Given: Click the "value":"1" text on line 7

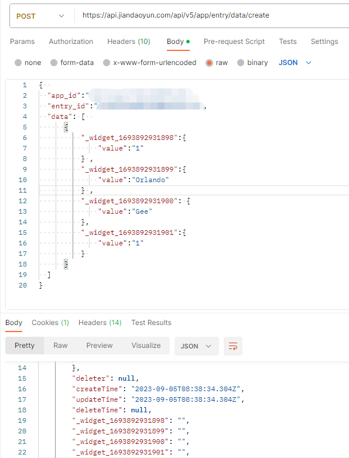Looking at the screenshot, I should coord(121,148).
